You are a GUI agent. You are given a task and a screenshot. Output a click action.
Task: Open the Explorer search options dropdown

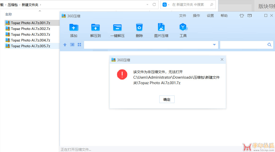[168, 5]
